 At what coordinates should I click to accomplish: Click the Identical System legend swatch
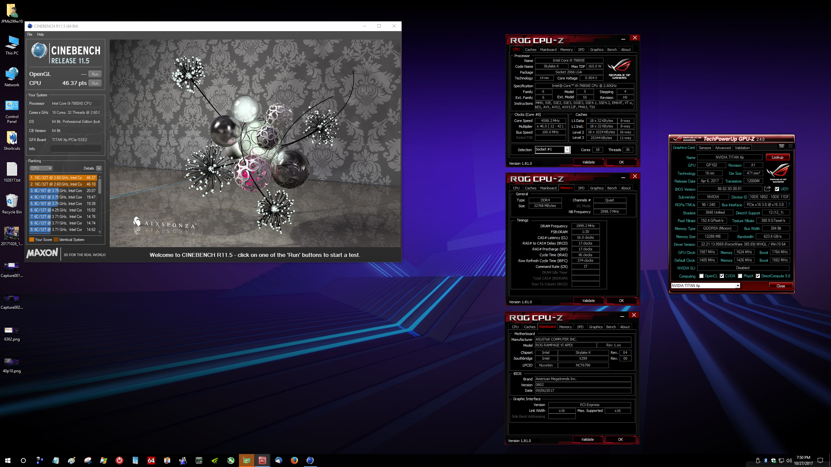pos(56,240)
